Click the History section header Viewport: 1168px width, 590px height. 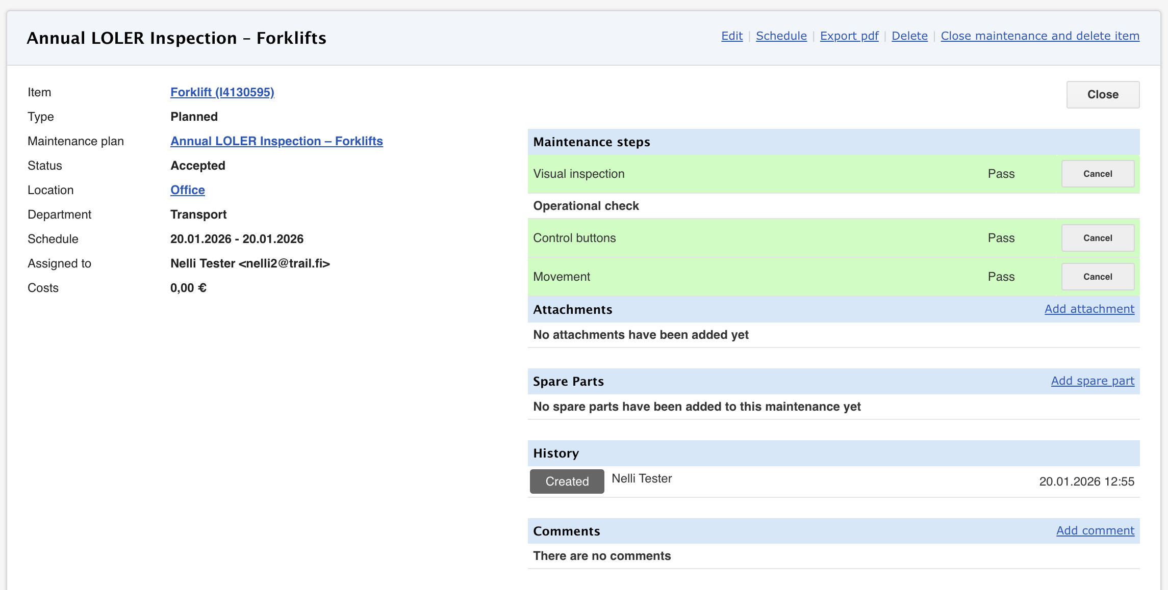point(556,453)
